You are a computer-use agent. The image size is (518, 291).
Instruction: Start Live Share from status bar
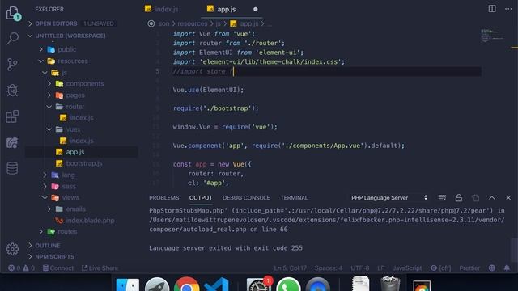pos(100,268)
